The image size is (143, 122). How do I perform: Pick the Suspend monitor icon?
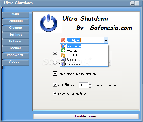(63, 59)
